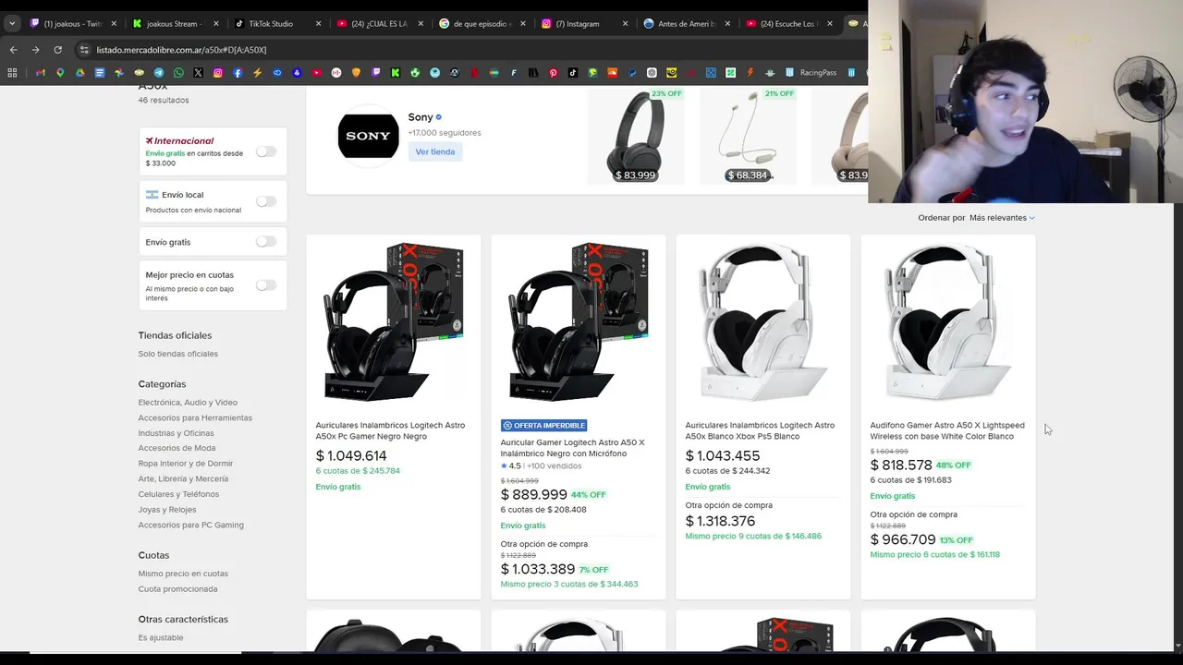This screenshot has width=1183, height=665.
Task: Open the ChatGPT bookmark icon
Action: [x=652, y=72]
